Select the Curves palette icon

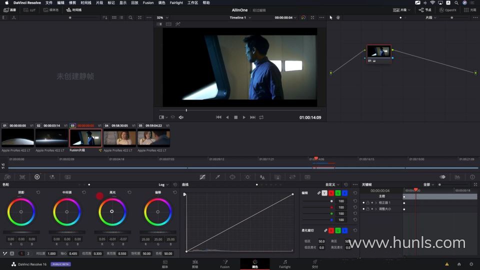point(202,177)
